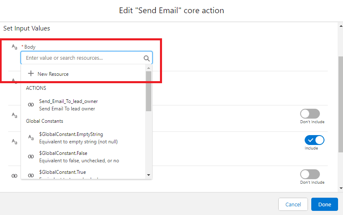
Task: Click the text icon beside $GlobalConstant.EmptyString
Action: point(31,138)
